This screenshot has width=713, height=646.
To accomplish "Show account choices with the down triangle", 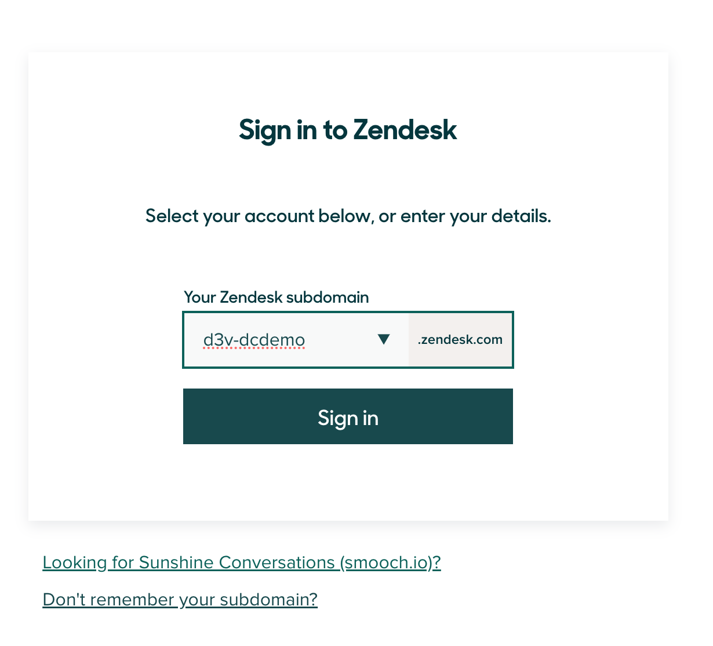I will pos(383,339).
